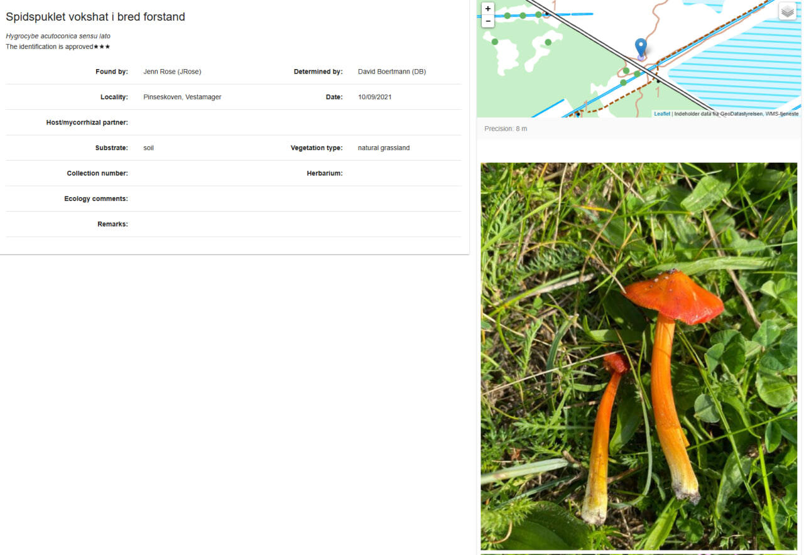Click the rightmost green dot on the top blue line

click(538, 14)
